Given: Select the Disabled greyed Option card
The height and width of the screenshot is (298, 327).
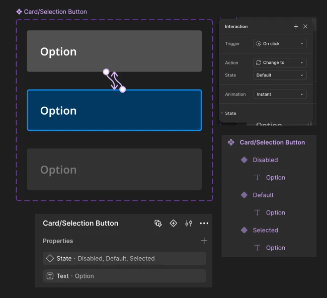Looking at the screenshot, I should coord(114,169).
